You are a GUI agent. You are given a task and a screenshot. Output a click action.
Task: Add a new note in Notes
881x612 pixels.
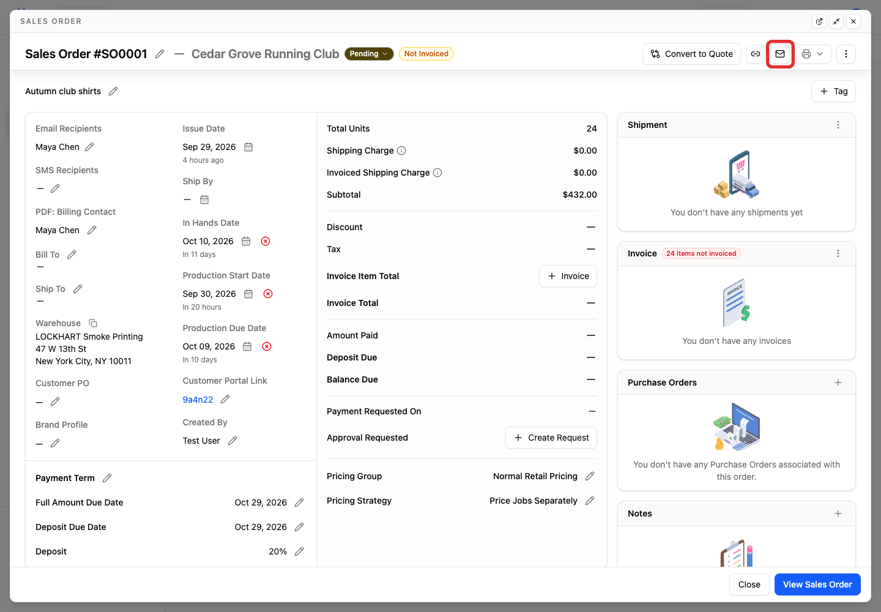(838, 513)
